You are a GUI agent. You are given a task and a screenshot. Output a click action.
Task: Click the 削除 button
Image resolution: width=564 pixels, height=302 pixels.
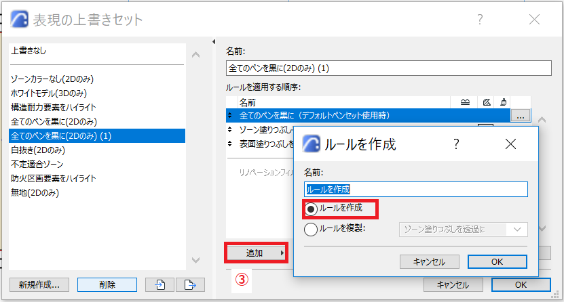[x=107, y=285]
